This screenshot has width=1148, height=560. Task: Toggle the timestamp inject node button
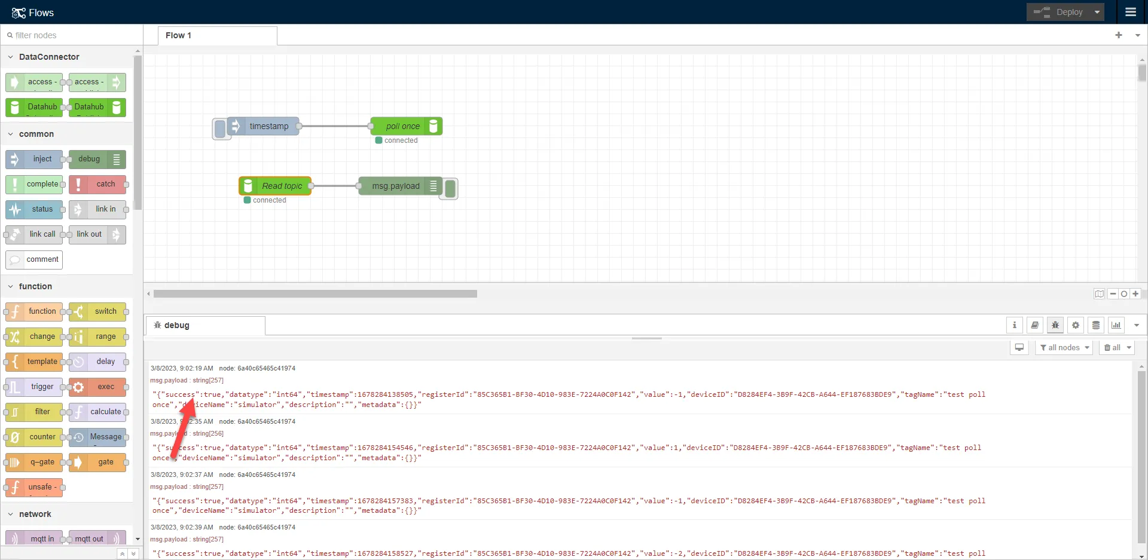point(220,128)
